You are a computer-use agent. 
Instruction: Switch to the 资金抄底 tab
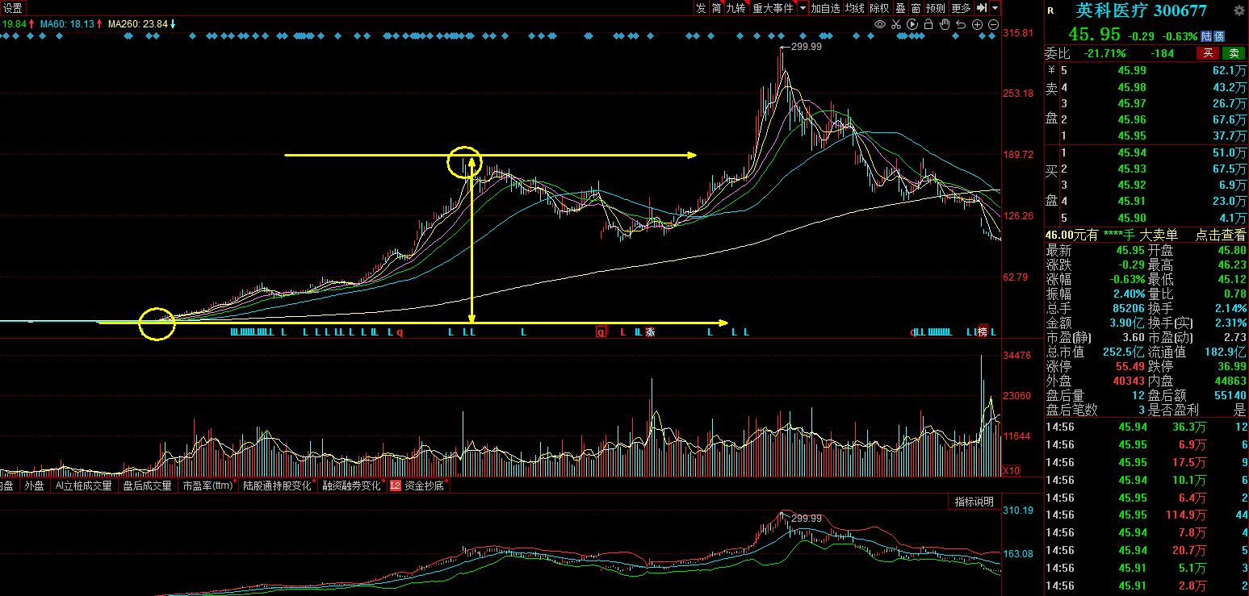(424, 486)
